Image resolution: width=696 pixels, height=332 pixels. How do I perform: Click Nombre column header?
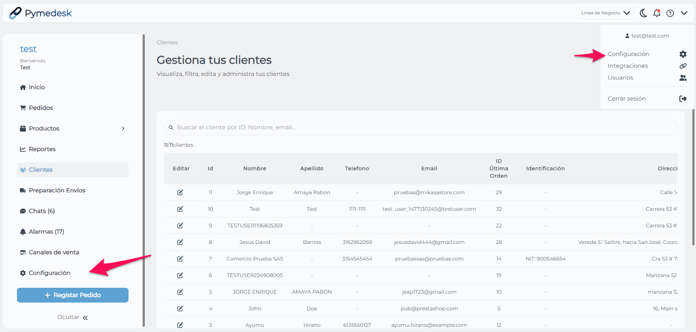[x=254, y=168]
